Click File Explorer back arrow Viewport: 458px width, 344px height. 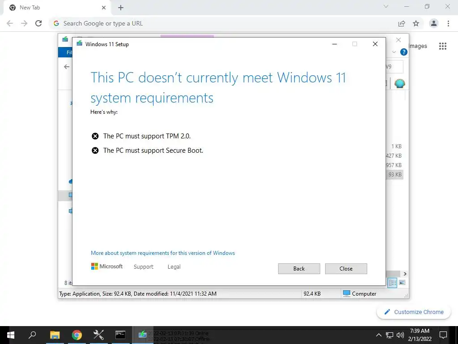tap(67, 67)
